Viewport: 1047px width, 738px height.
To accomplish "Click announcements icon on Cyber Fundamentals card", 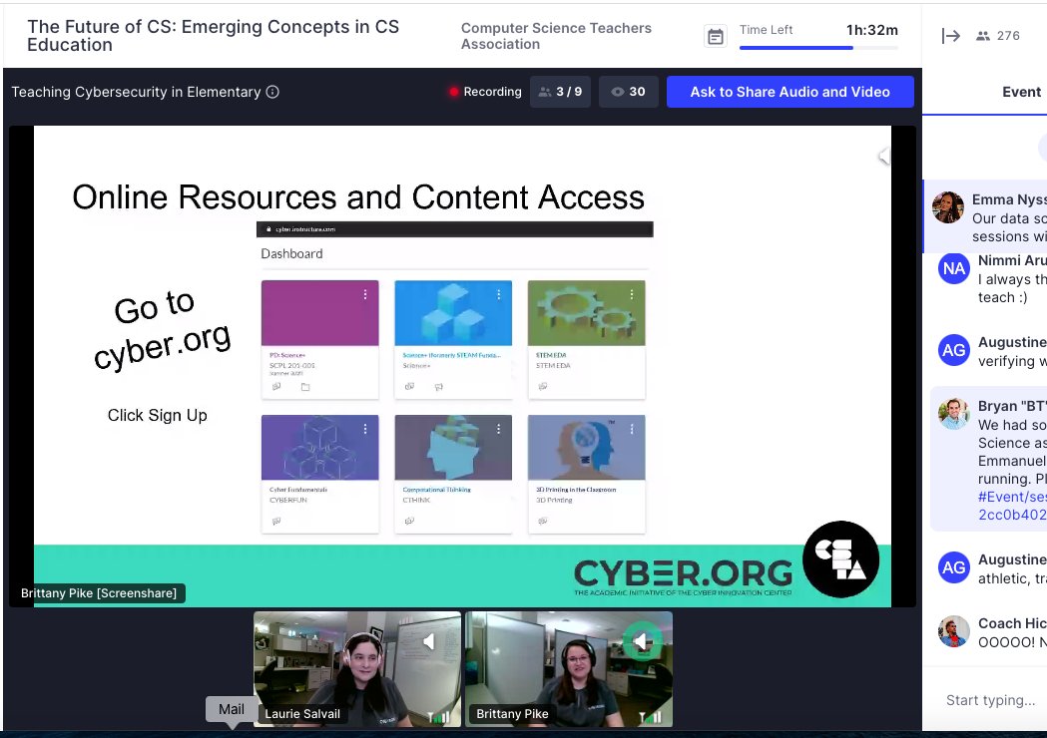I will 276,521.
